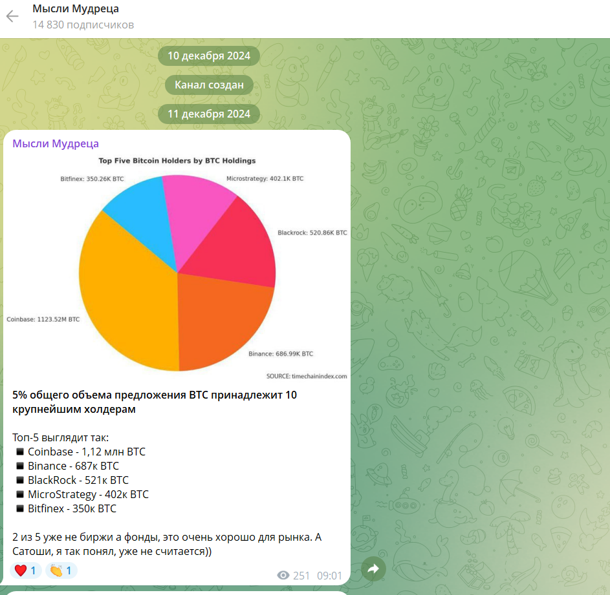Click the Coinbase: 1123.52M BTC chart label
Image resolution: width=610 pixels, height=595 pixels.
coord(43,319)
